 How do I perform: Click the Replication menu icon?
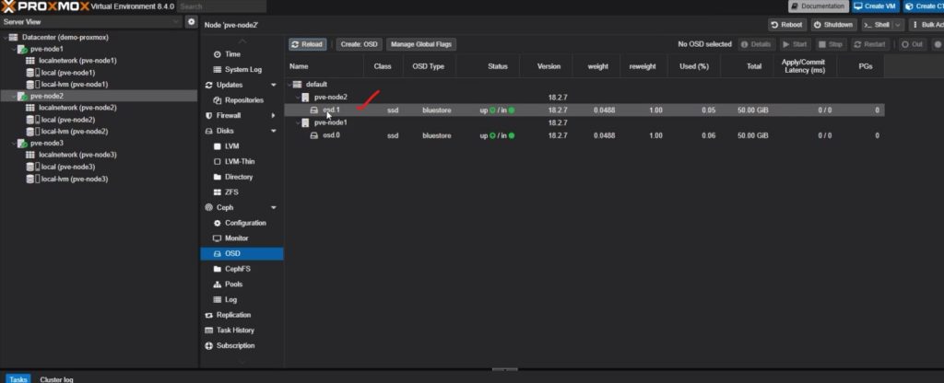pos(209,315)
